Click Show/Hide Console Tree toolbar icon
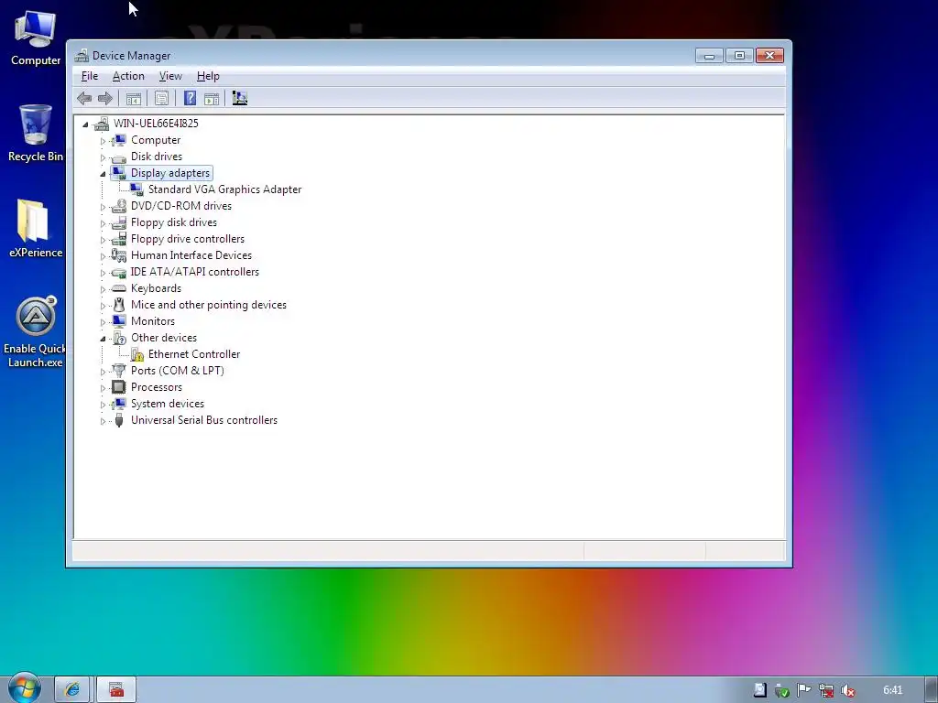 click(x=134, y=99)
